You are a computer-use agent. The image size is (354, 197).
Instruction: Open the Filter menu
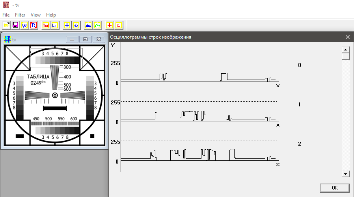point(20,15)
